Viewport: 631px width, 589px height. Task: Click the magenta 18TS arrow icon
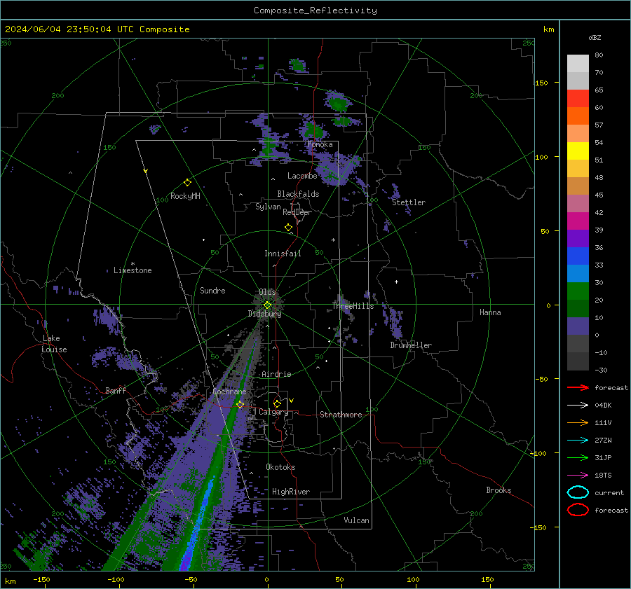coord(578,476)
